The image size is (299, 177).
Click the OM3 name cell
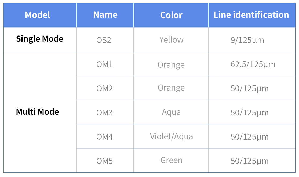[x=105, y=112]
